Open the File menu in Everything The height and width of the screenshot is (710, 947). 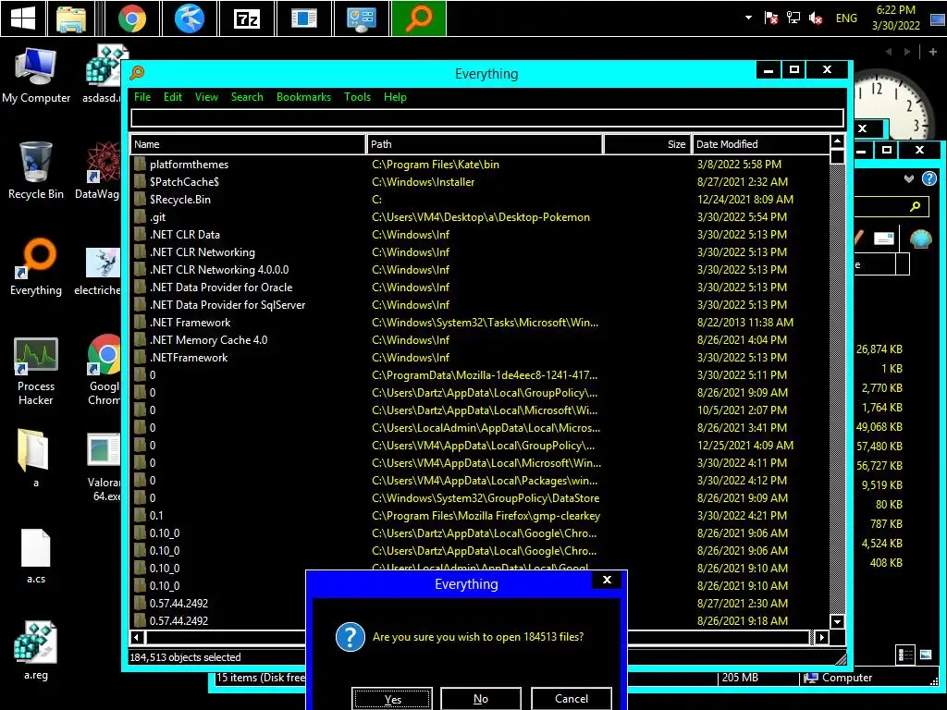click(142, 97)
